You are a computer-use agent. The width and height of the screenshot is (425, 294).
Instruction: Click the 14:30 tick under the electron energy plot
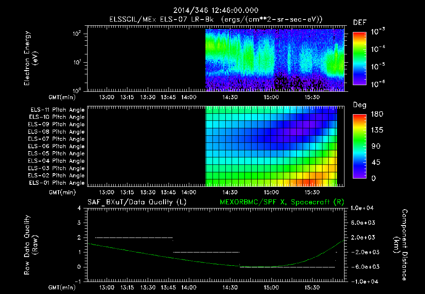pyautogui.click(x=230, y=97)
